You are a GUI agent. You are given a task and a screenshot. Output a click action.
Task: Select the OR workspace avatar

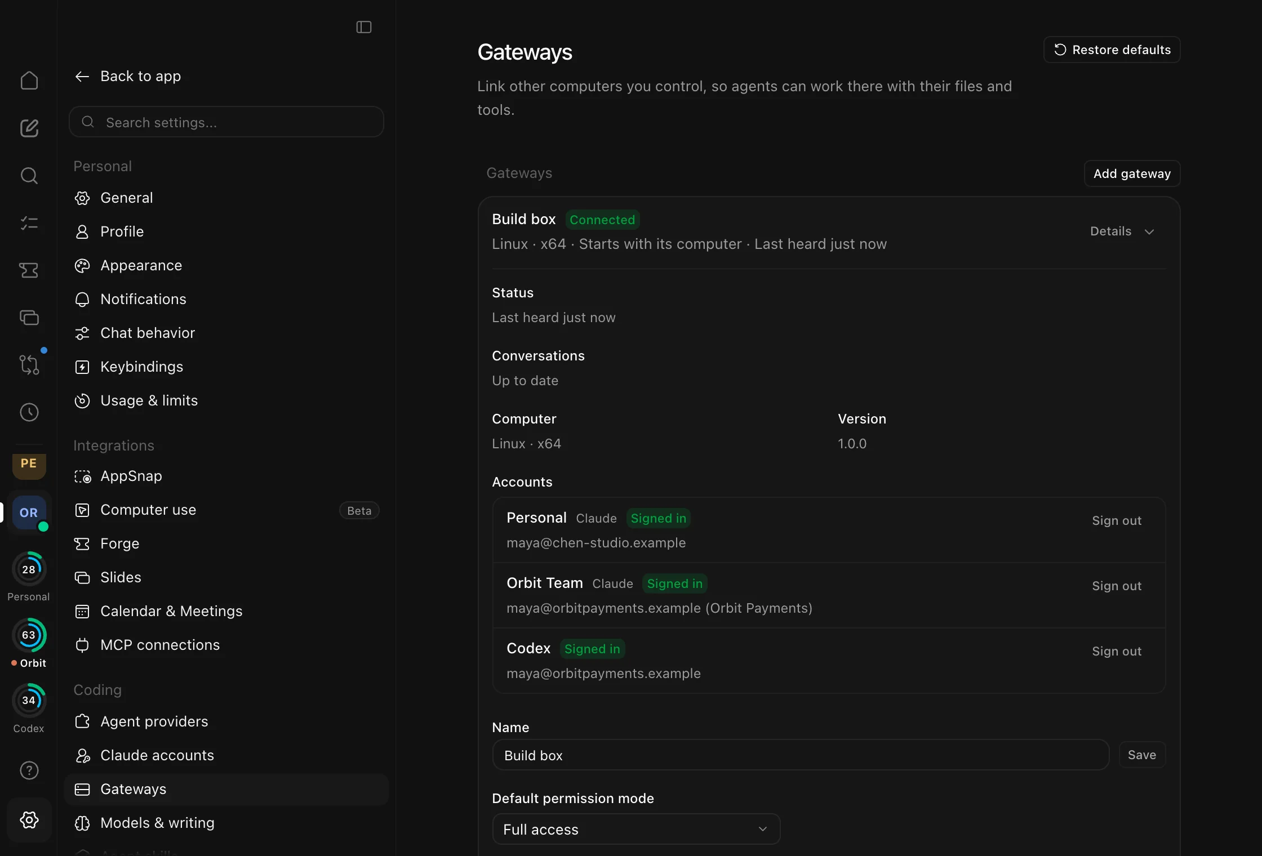[29, 512]
